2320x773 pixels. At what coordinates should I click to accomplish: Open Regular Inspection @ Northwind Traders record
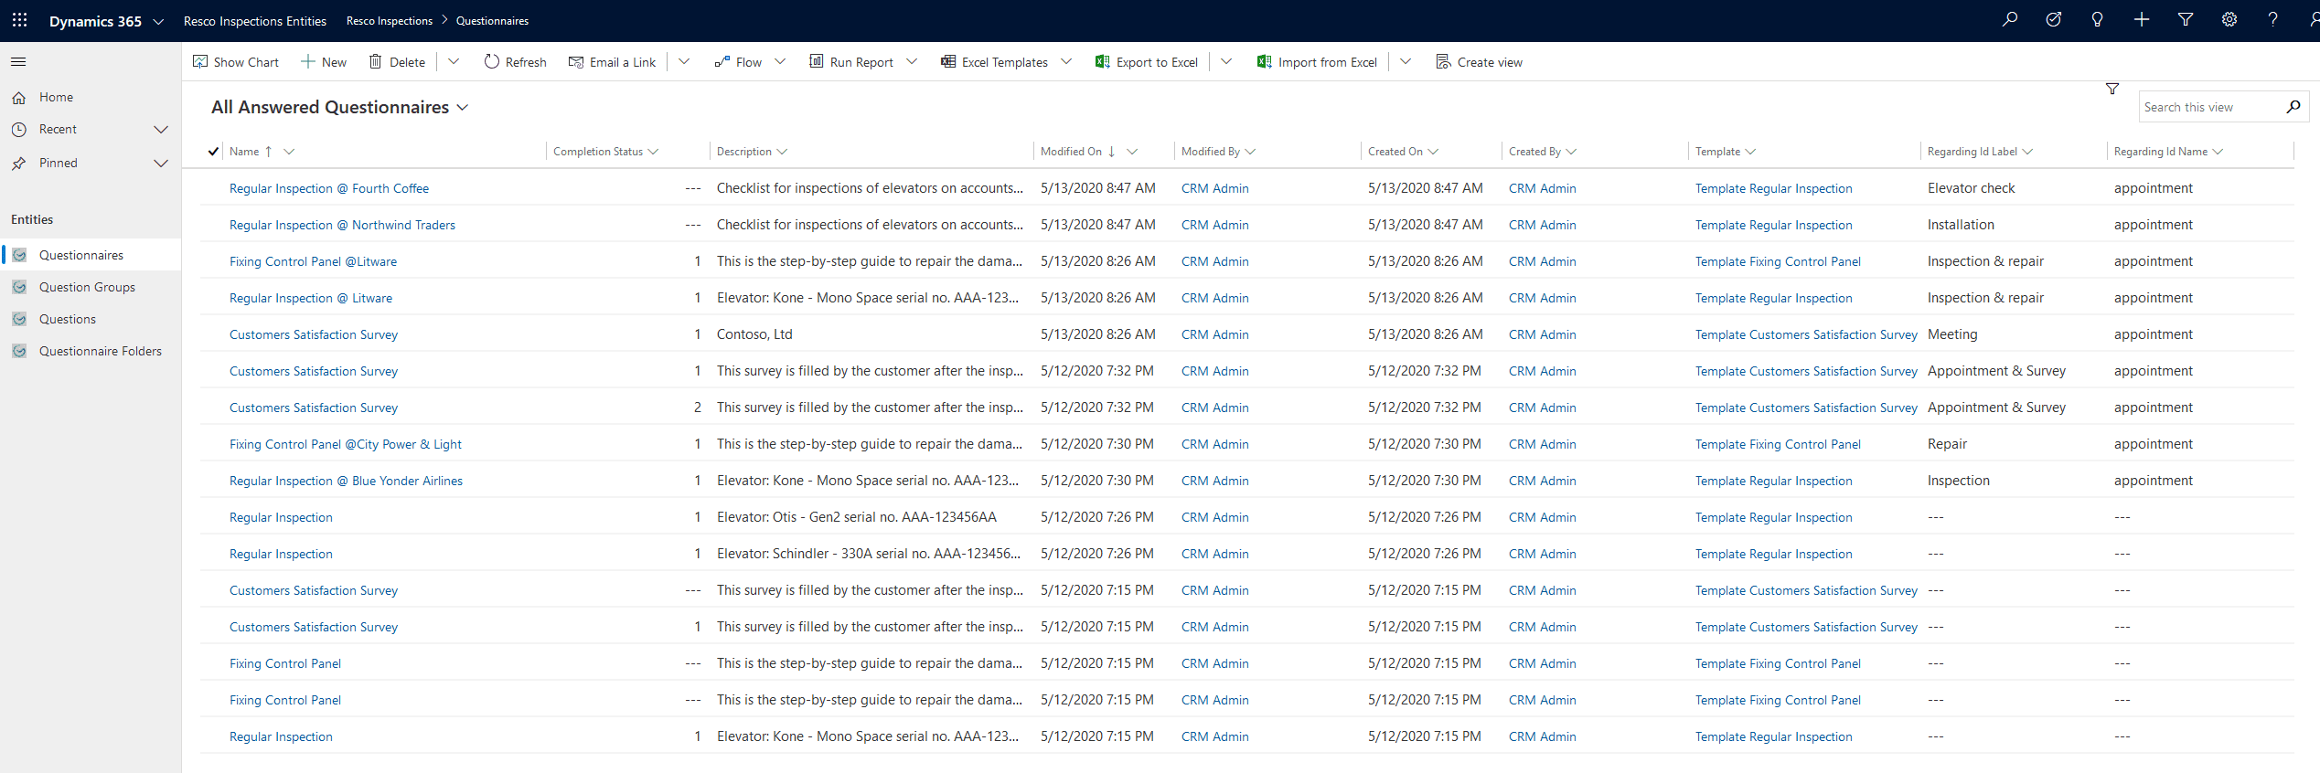pyautogui.click(x=342, y=225)
